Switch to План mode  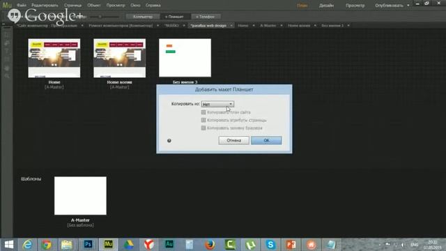(302, 6)
